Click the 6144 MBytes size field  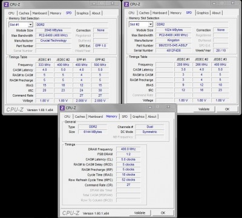(x=93, y=132)
